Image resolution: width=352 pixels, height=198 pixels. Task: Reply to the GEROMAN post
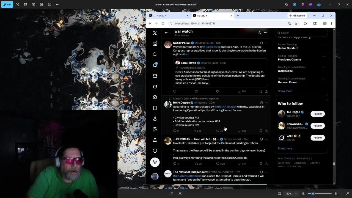pos(175,164)
